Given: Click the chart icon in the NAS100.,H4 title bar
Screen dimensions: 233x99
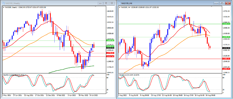Looking at the screenshot, I should 119,3.
